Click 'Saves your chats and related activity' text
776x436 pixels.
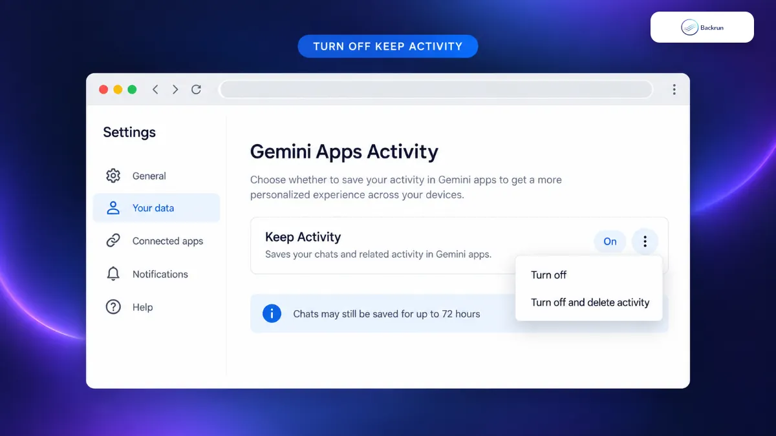[x=378, y=254]
